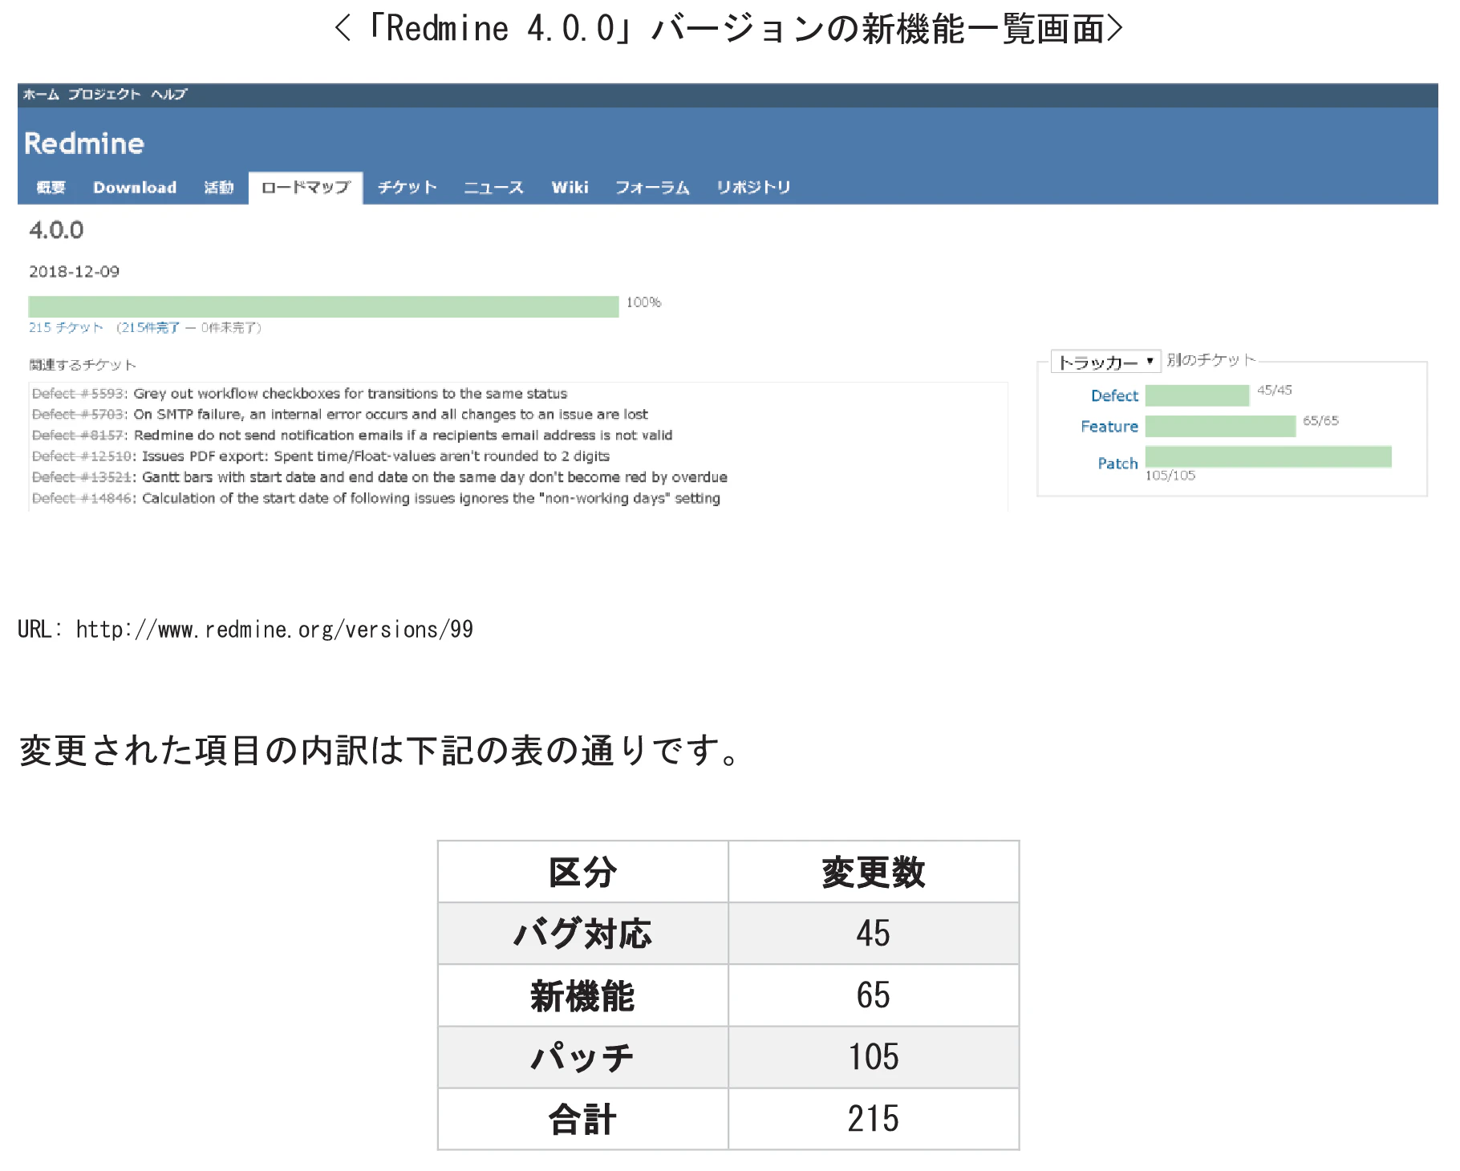Click the 100% version progress bar
The width and height of the screenshot is (1460, 1171).
point(323,306)
